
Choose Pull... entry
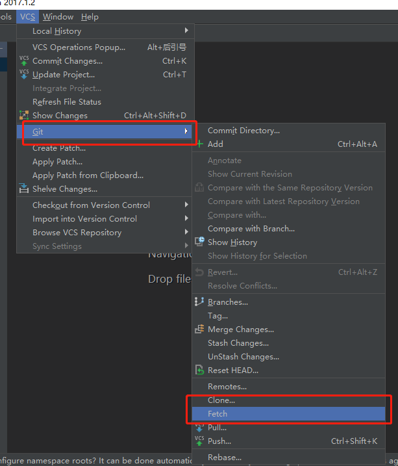[288, 428]
